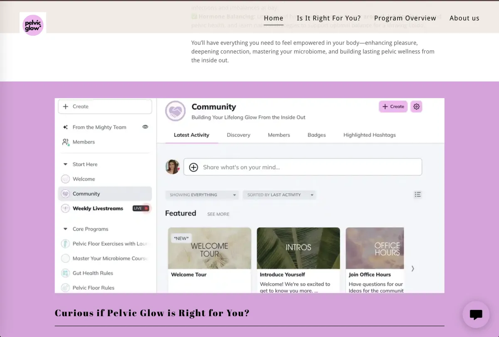Switch to the Badges tab
499x337 pixels.
pyautogui.click(x=316, y=135)
